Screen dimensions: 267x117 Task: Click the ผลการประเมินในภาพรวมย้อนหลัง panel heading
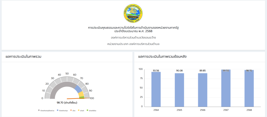tap(162, 57)
